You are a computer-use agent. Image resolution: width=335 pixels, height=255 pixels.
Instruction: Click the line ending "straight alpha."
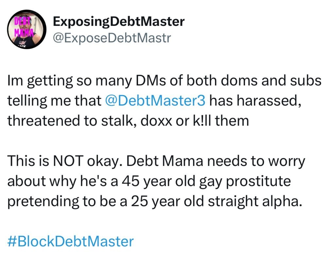154,201
